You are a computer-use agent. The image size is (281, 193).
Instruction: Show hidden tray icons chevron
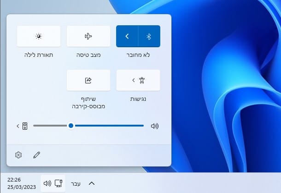tap(92, 183)
